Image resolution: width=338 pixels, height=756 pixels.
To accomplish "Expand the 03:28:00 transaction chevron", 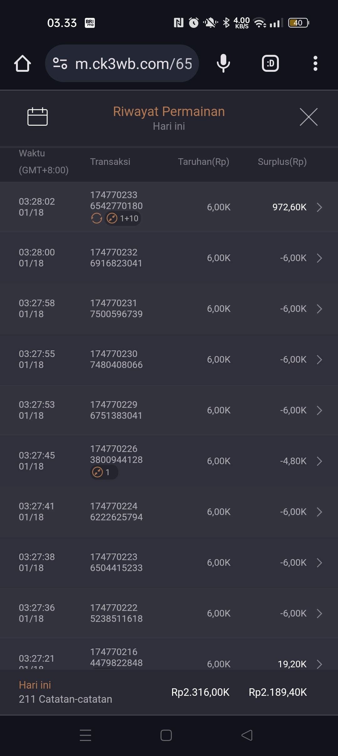I will point(319,258).
